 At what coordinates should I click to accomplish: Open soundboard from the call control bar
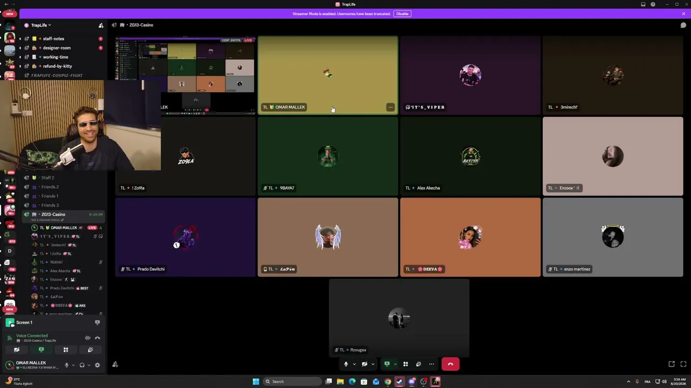[418, 364]
